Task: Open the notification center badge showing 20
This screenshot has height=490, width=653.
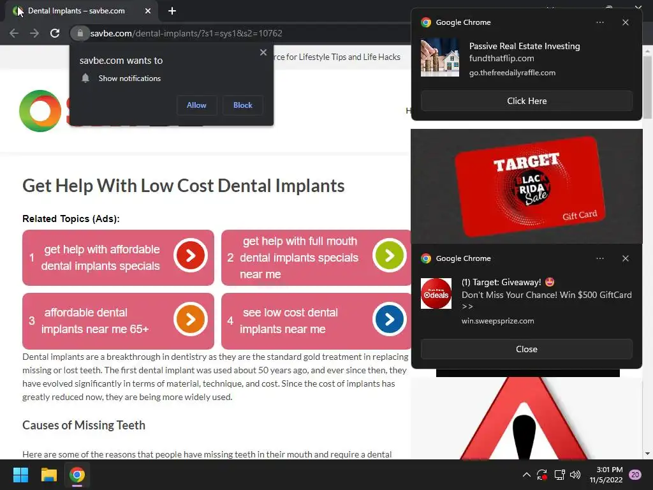Action: pos(635,475)
